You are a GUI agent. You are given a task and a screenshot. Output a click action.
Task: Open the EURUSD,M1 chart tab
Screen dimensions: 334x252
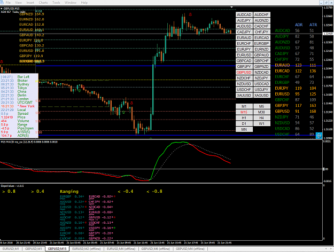(11, 249)
